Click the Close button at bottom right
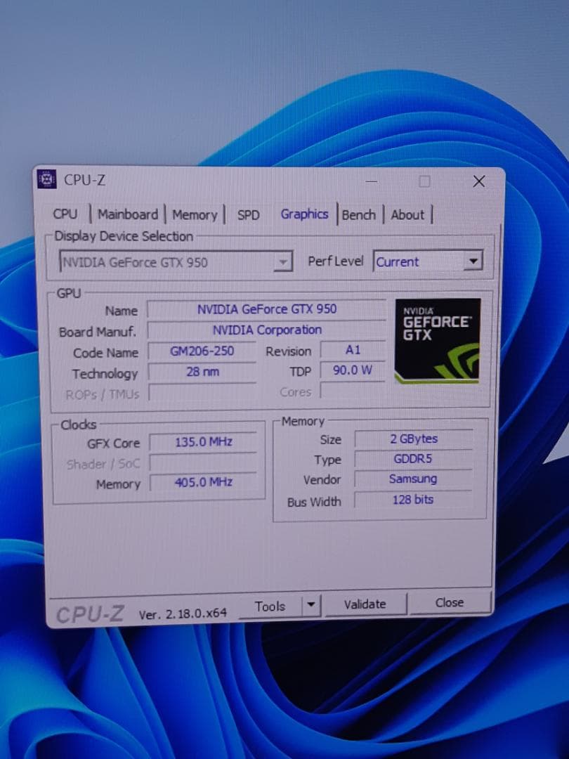The width and height of the screenshot is (569, 759). 449,602
